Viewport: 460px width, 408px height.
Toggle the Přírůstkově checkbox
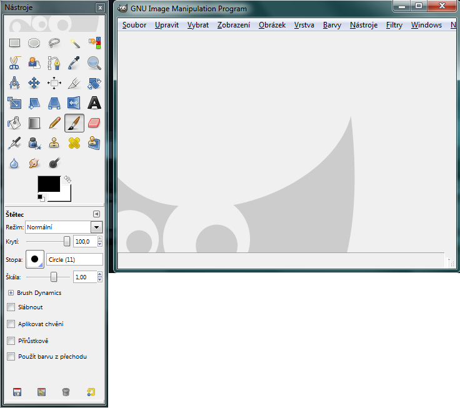pyautogui.click(x=11, y=341)
